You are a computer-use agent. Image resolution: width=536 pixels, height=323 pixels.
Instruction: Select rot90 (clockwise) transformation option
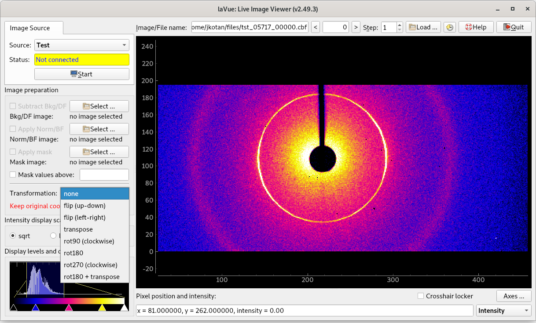coord(88,241)
